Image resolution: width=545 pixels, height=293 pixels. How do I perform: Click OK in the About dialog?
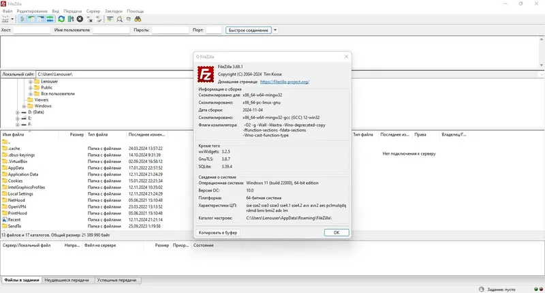(337, 232)
